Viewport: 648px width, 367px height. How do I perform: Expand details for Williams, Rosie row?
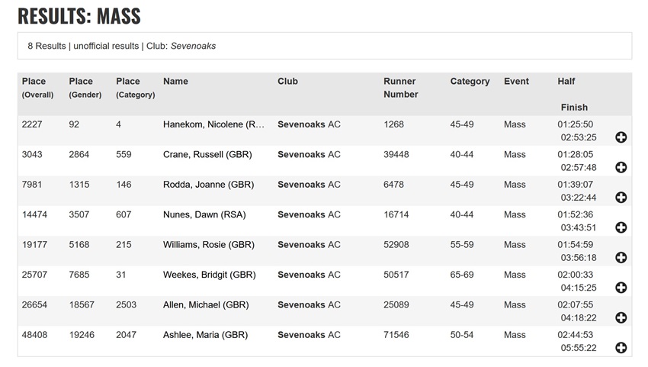(621, 257)
